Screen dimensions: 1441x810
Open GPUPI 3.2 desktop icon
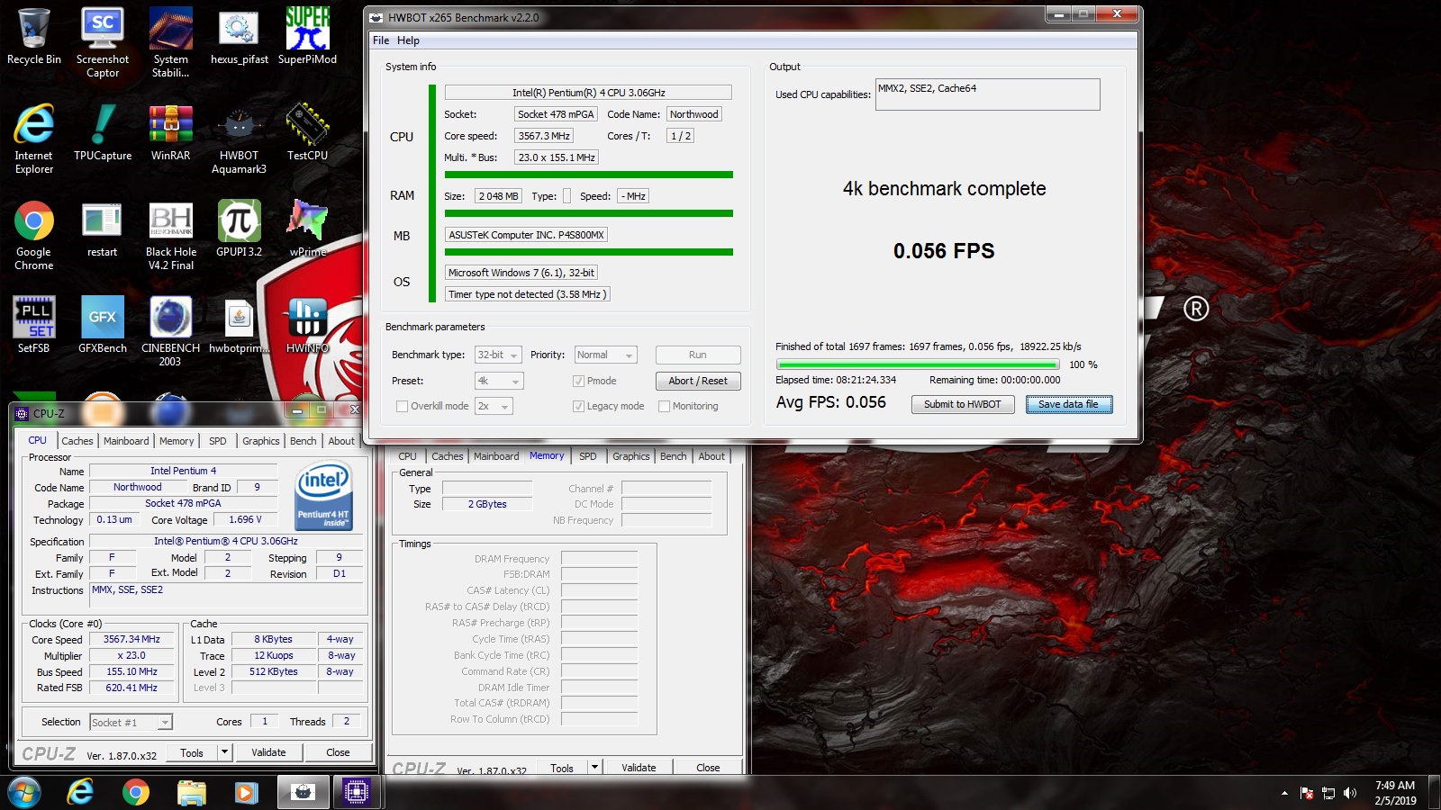click(x=240, y=229)
